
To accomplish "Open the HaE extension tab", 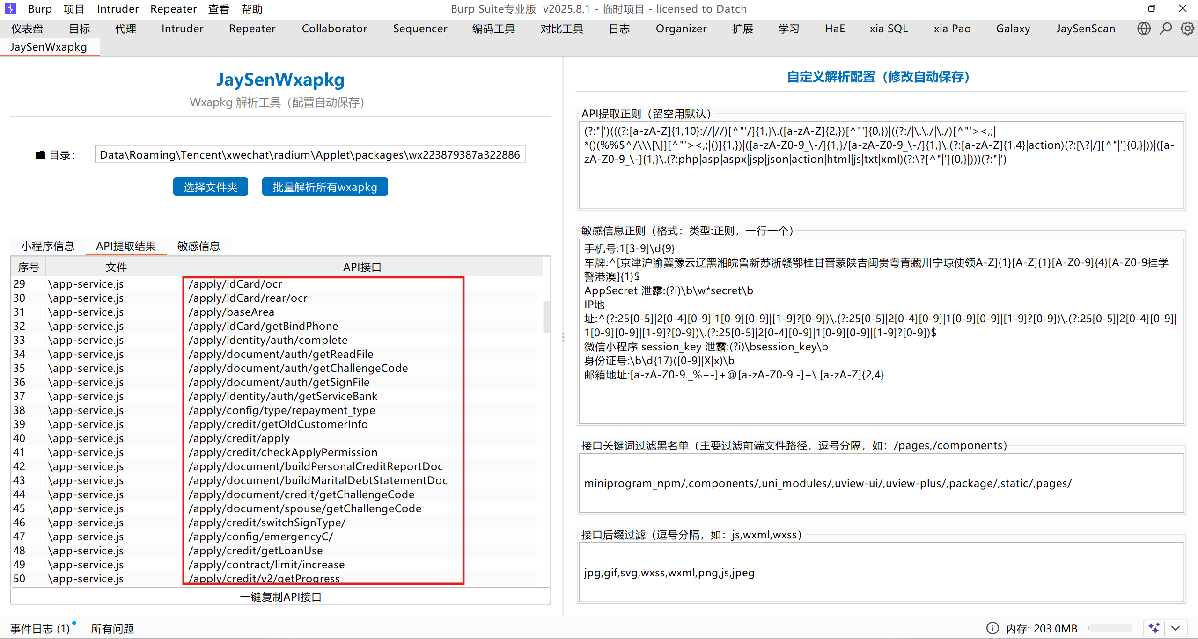I will (x=834, y=29).
